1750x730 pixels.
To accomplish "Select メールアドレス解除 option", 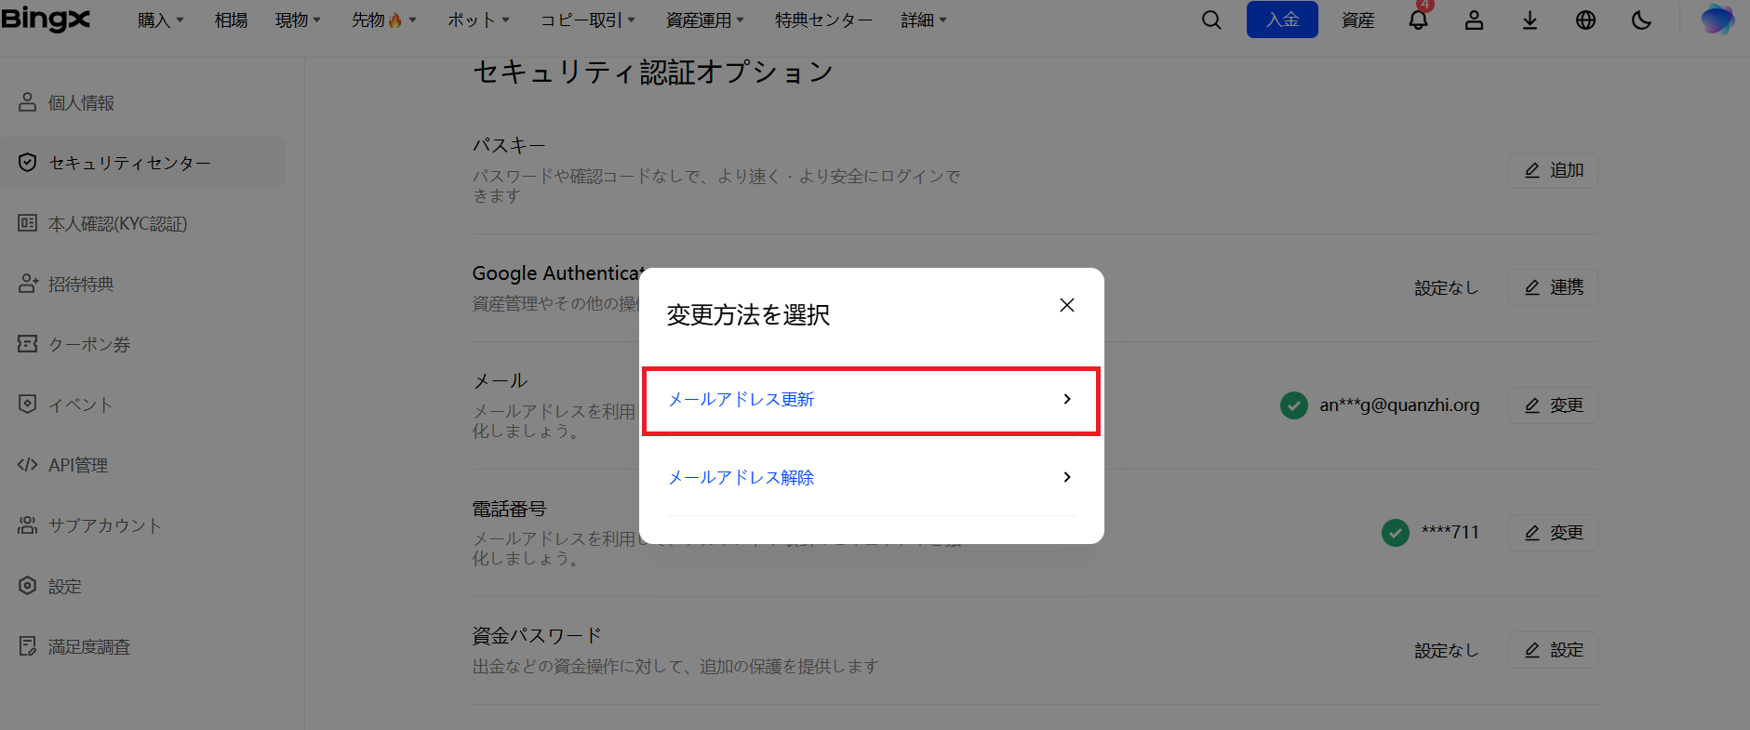I will 870,477.
